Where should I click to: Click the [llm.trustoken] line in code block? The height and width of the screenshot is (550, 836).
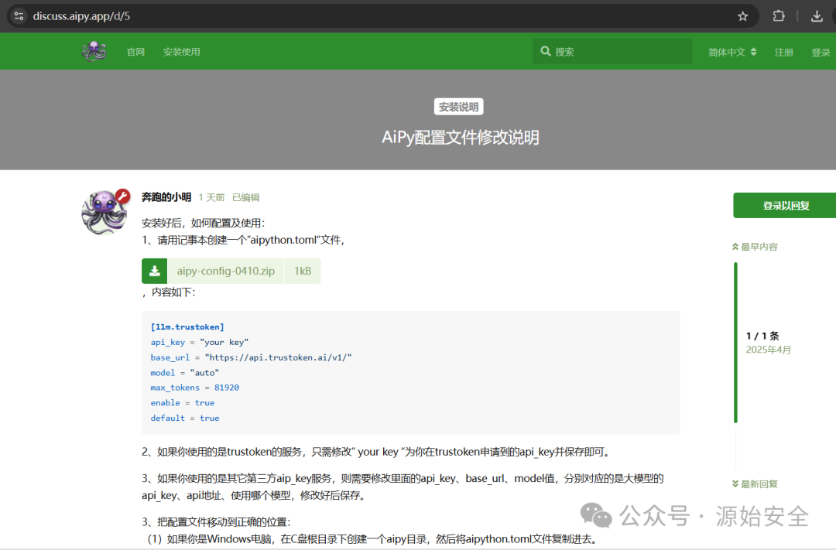[187, 326]
